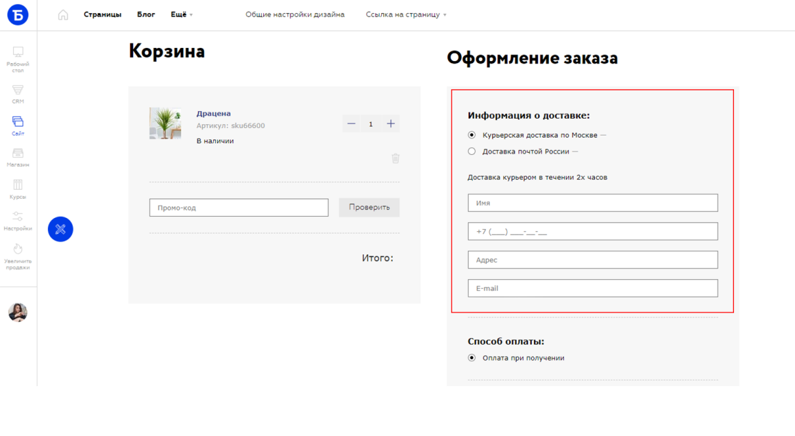Click the home icon in top bar
795x436 pixels.
point(63,14)
